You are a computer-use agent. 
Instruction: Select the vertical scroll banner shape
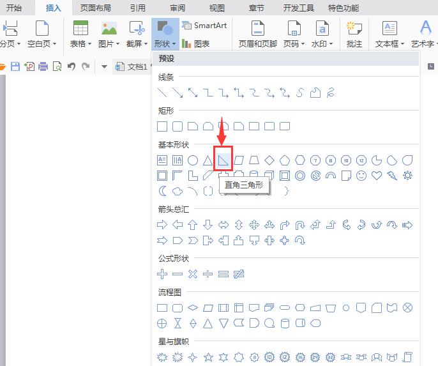[407, 357]
